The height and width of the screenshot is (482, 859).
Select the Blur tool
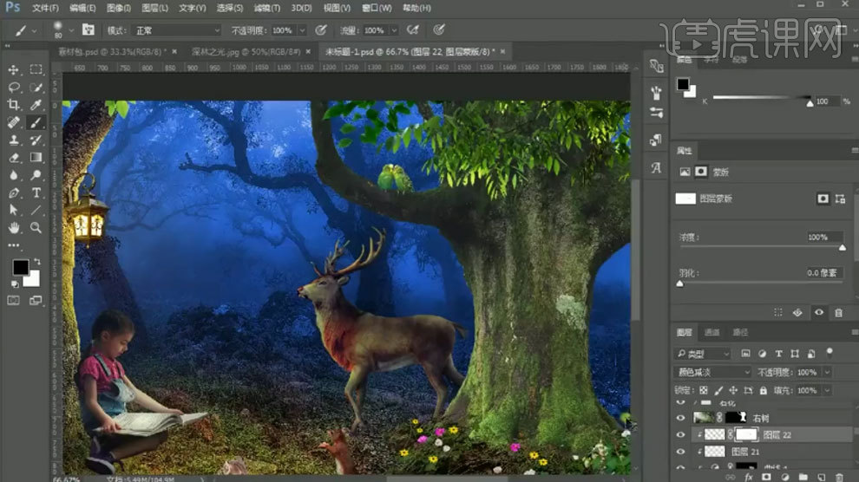click(x=13, y=175)
